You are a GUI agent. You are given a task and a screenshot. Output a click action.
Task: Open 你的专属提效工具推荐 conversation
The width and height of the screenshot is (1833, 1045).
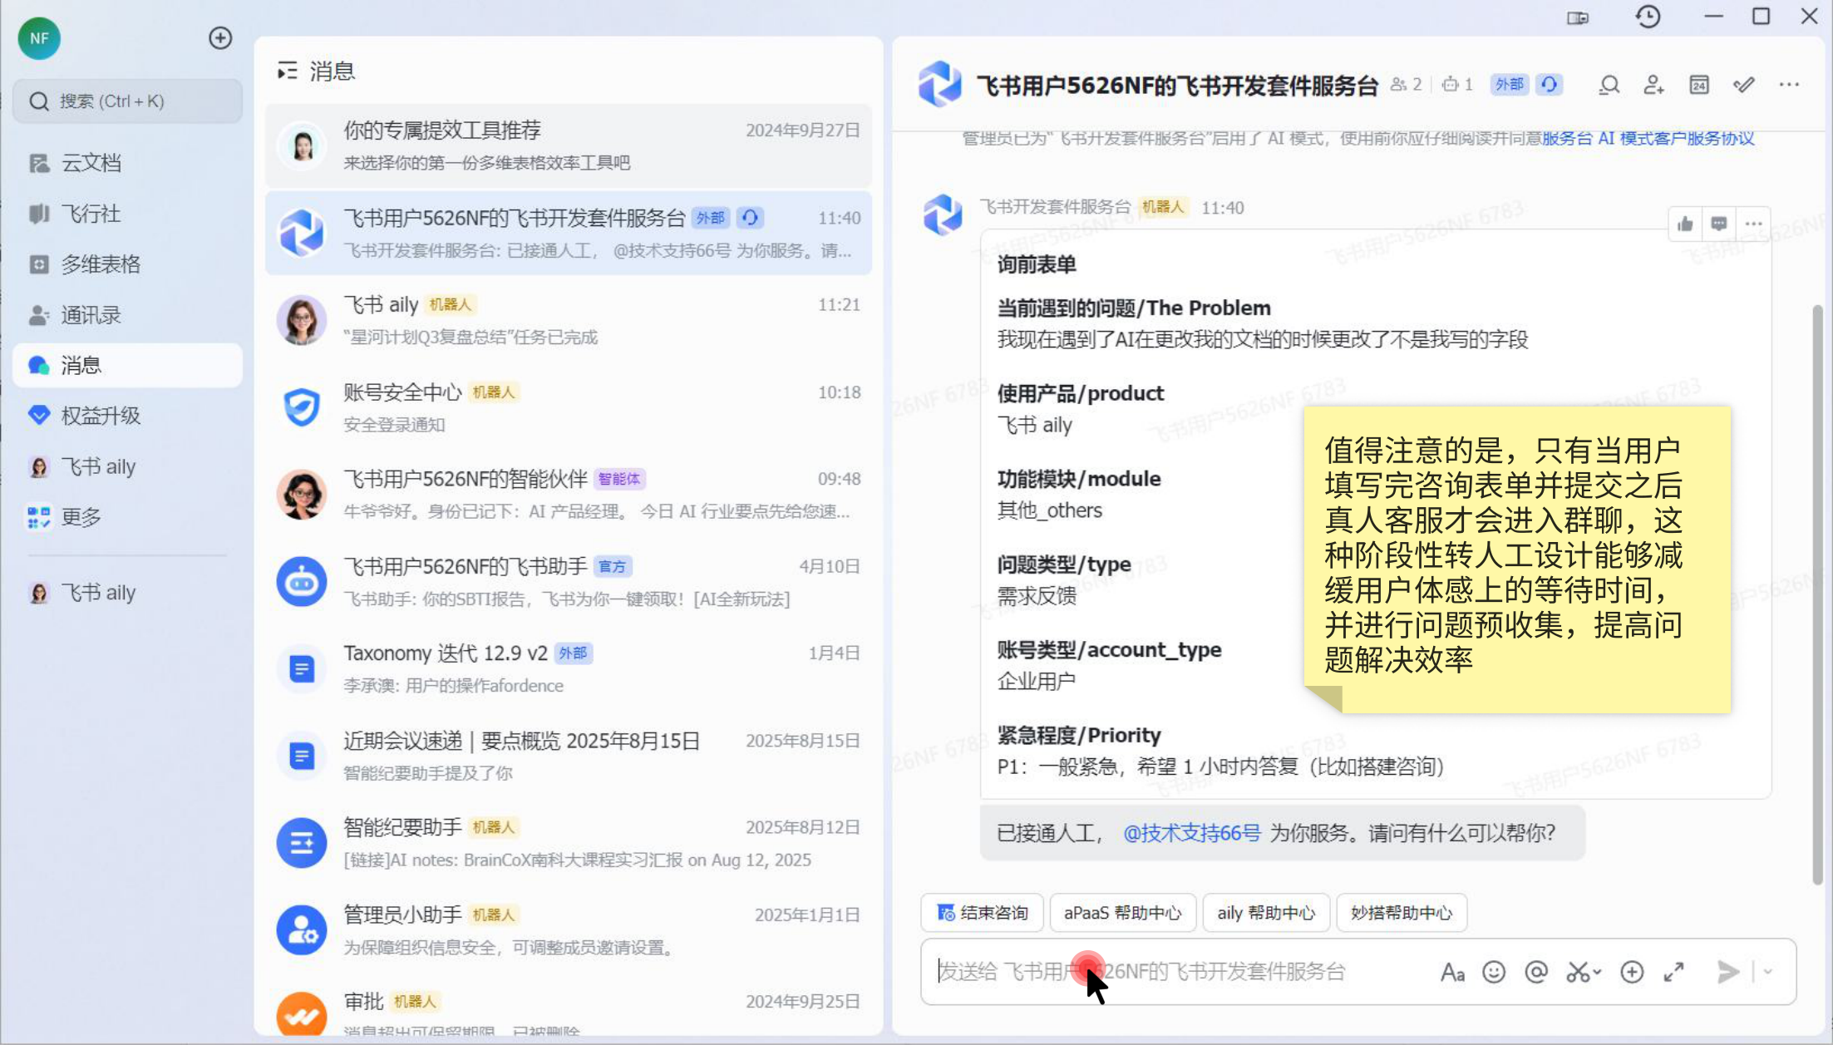point(569,145)
